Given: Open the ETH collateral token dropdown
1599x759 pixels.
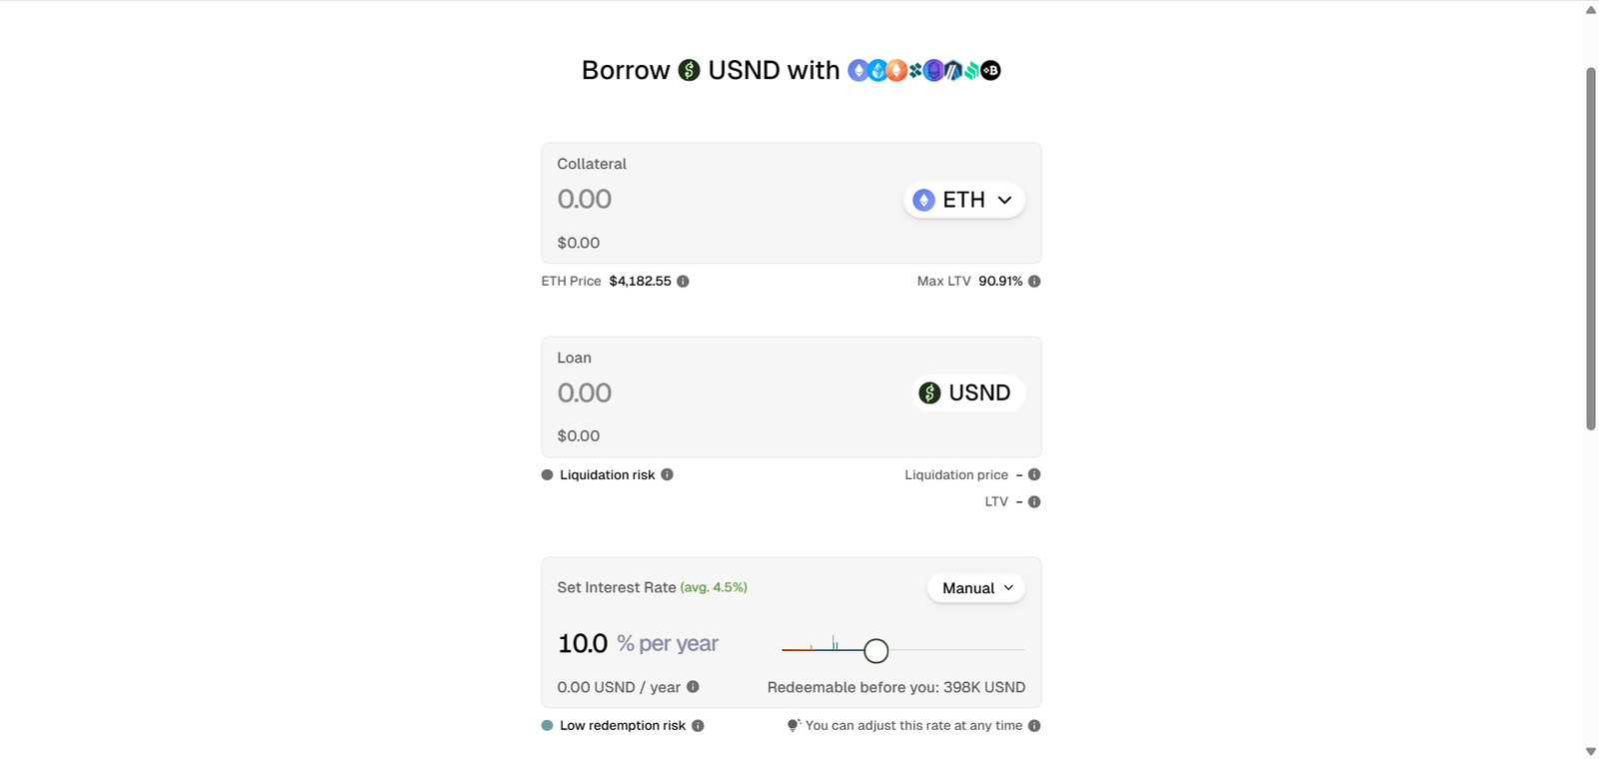Looking at the screenshot, I should tap(963, 200).
